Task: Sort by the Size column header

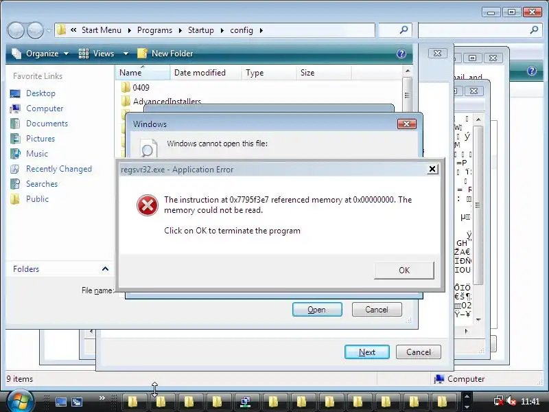Action: [324, 73]
